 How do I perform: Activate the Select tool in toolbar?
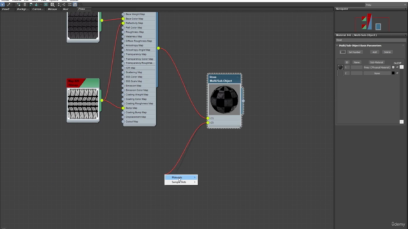tap(3, 4)
